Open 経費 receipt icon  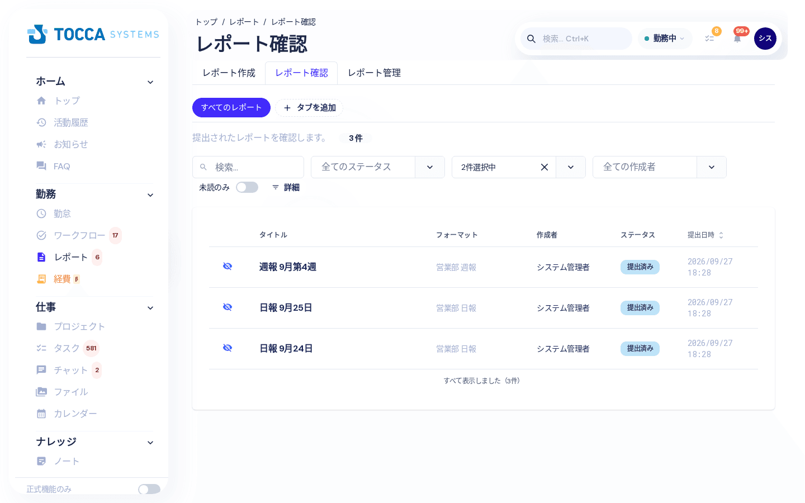(x=41, y=279)
